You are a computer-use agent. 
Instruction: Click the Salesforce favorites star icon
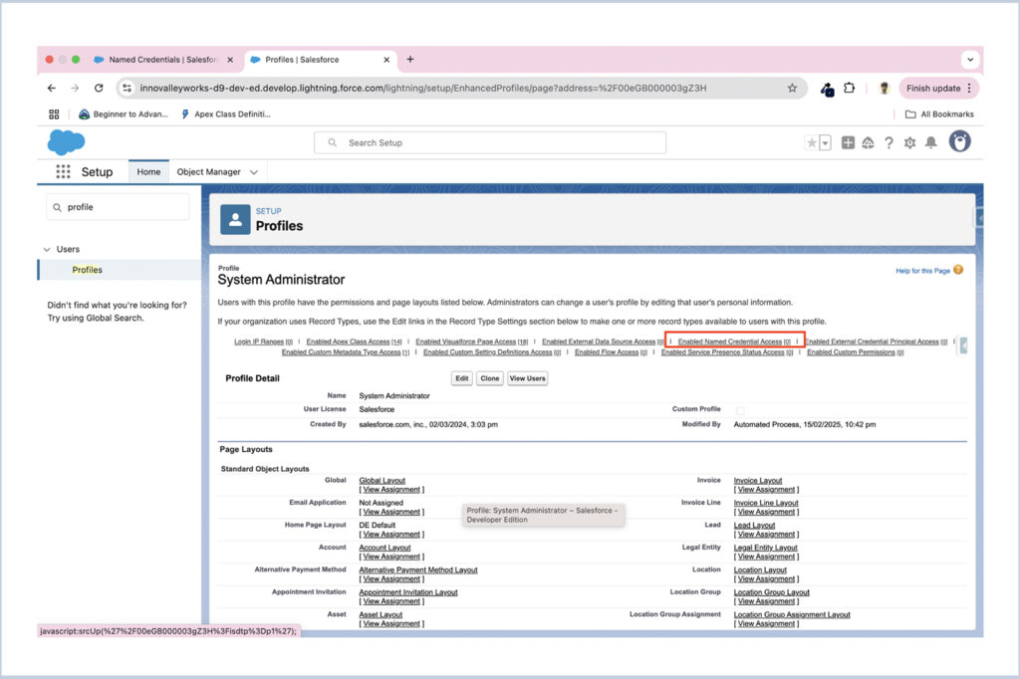coord(811,142)
